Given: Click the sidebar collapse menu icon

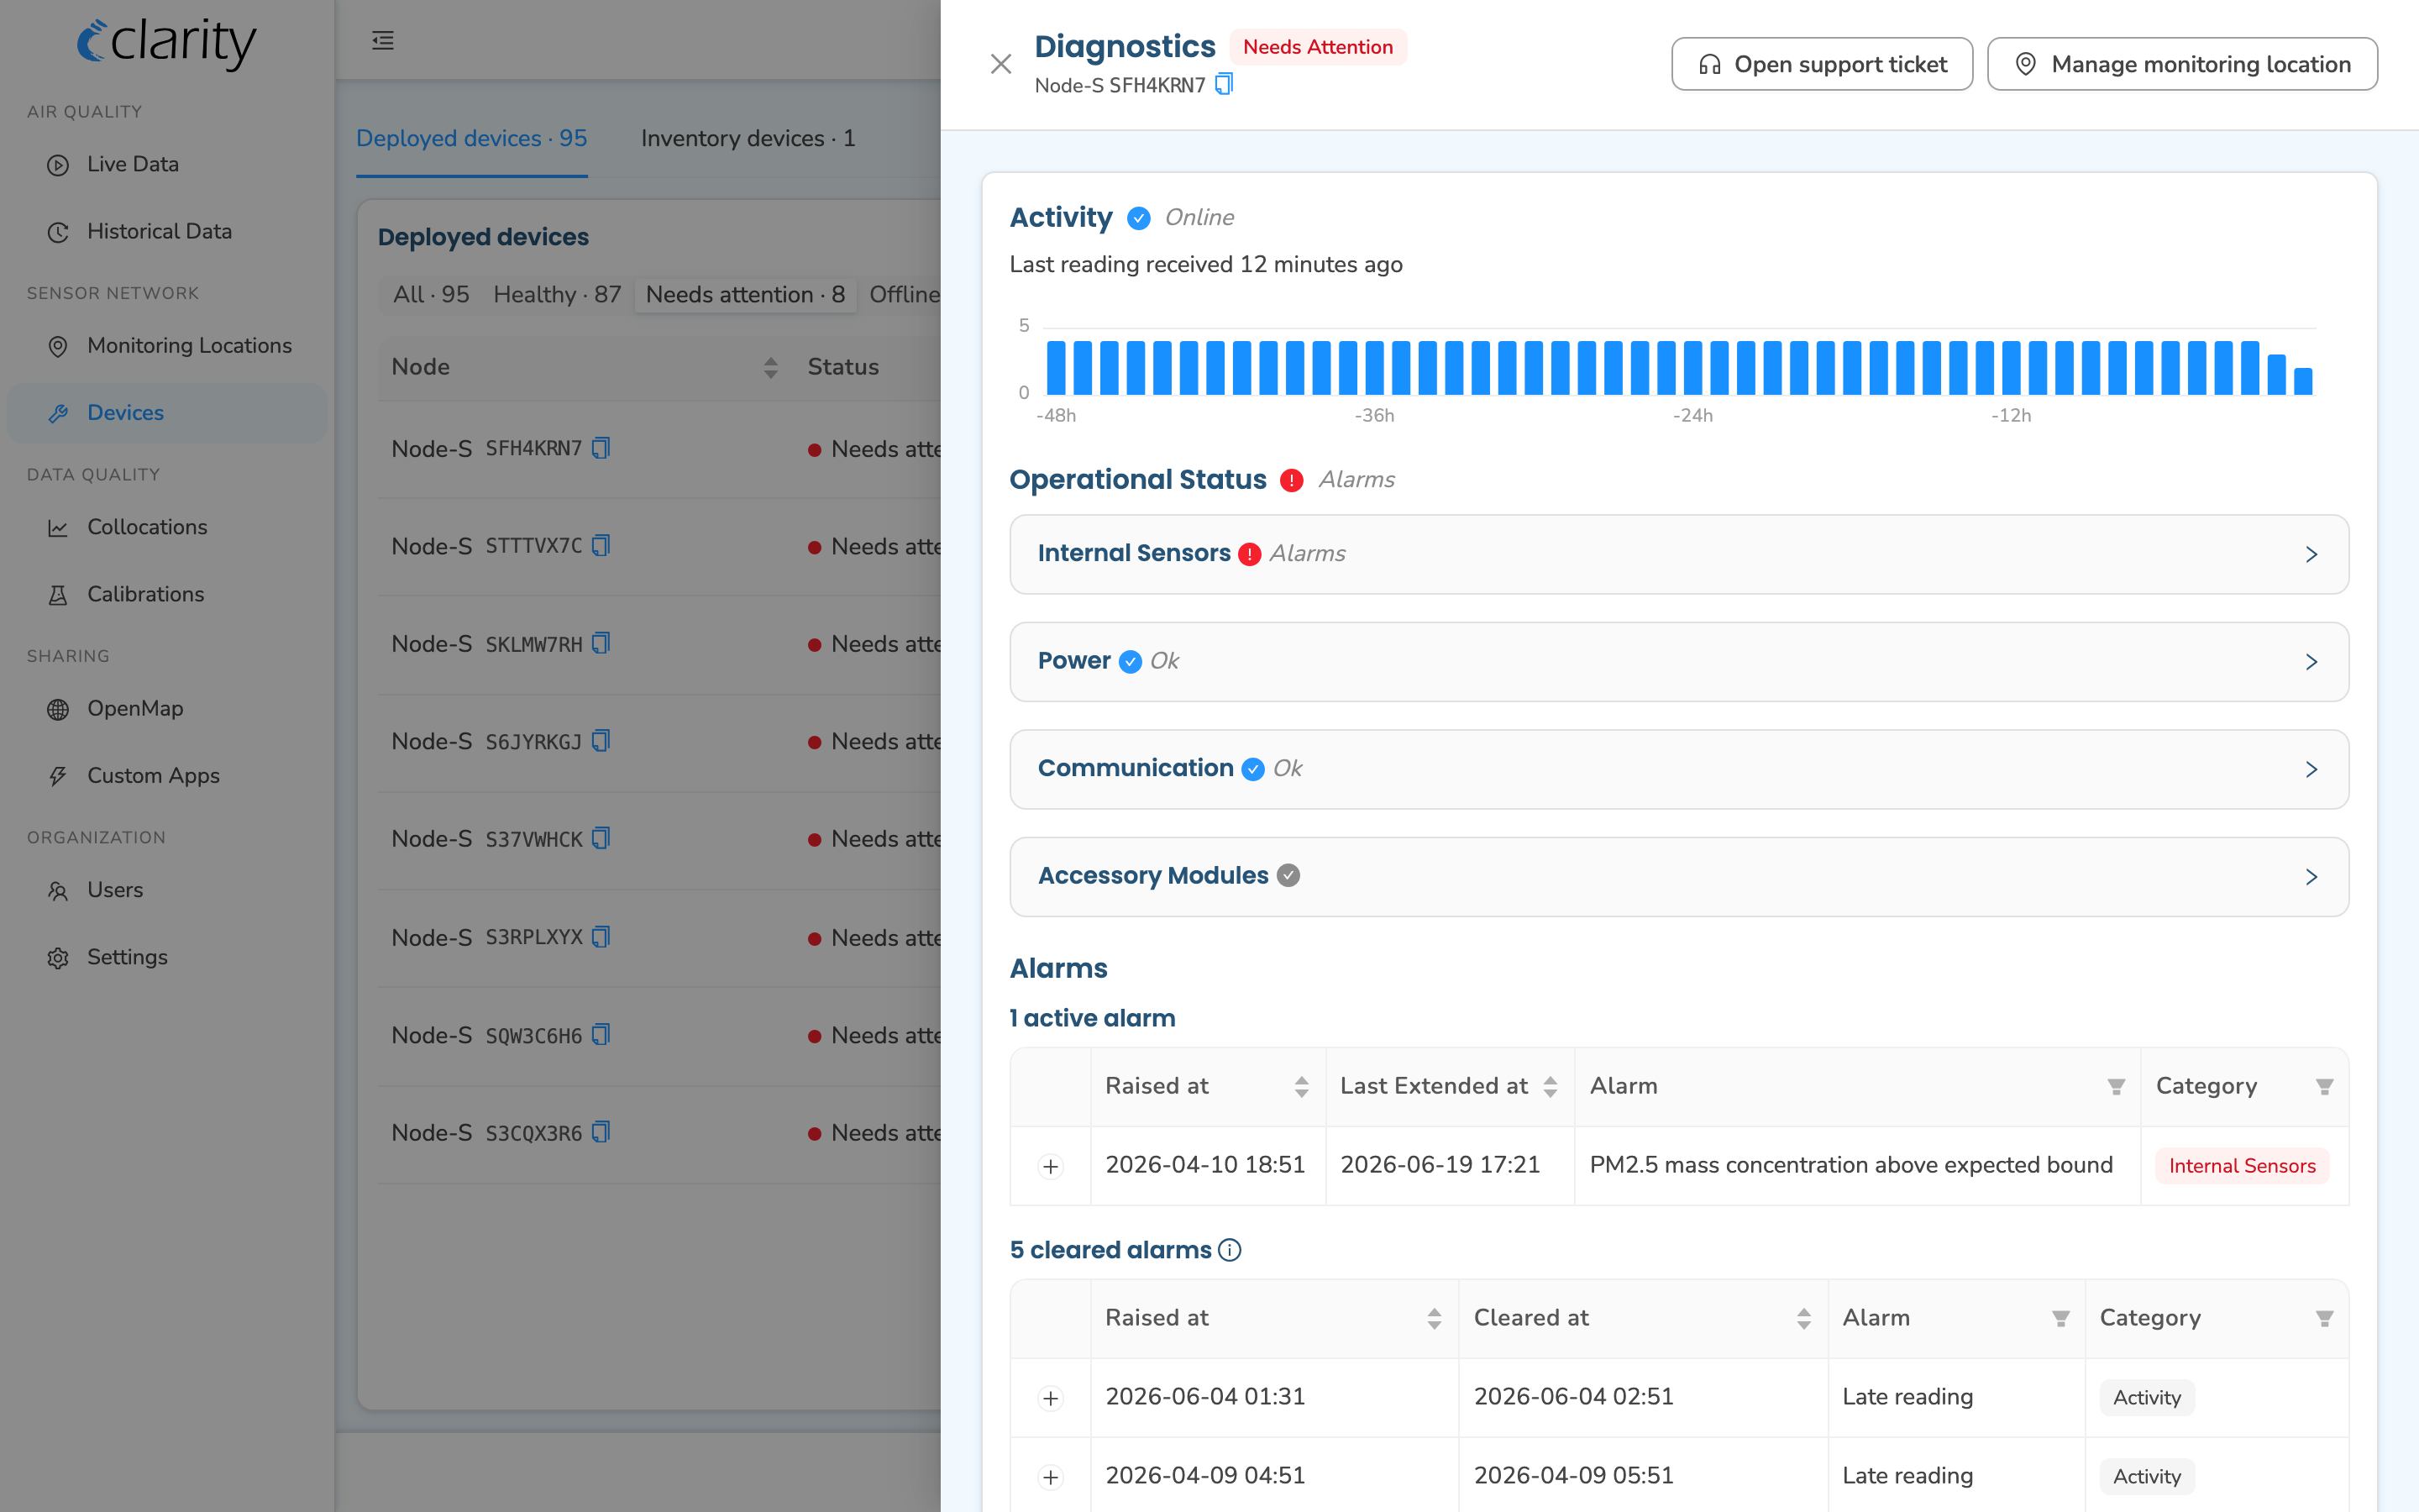Looking at the screenshot, I should (x=383, y=40).
